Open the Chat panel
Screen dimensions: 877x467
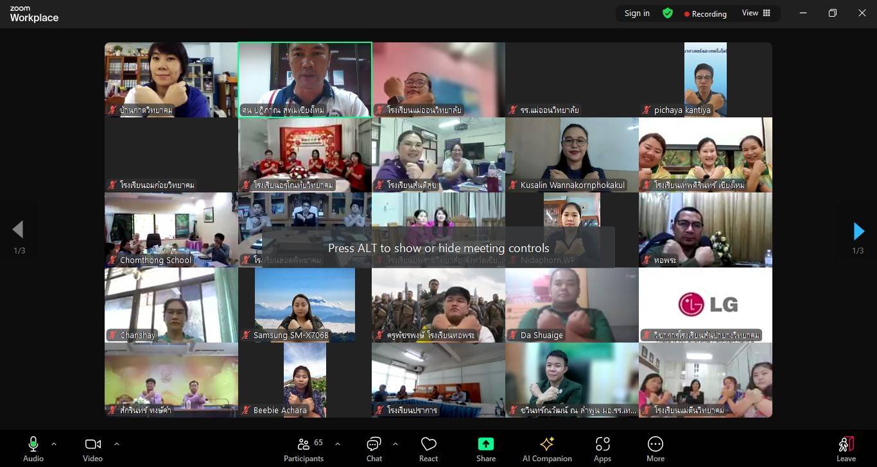[x=374, y=448]
